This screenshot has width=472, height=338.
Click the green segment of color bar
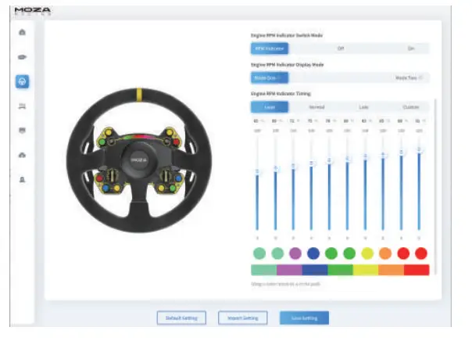pyautogui.click(x=340, y=270)
